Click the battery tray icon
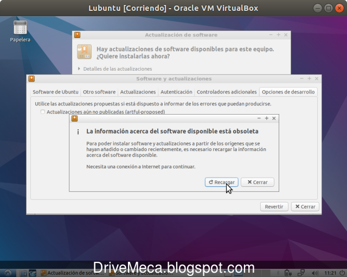347x277 pixels. point(288,273)
